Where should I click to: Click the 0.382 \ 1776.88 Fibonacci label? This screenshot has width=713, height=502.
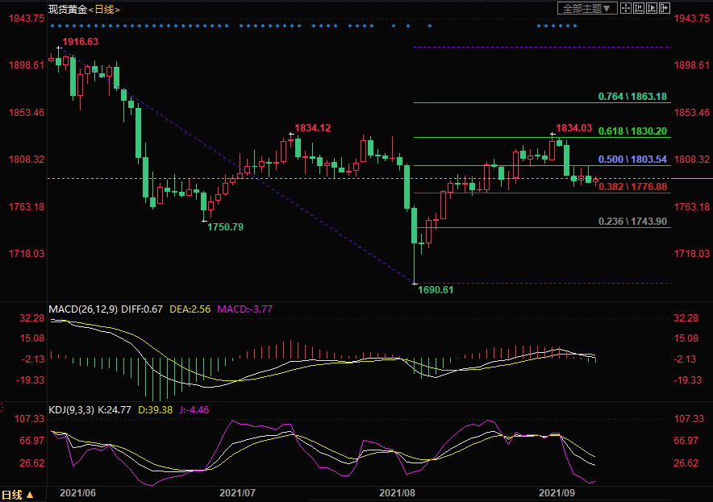pos(632,187)
